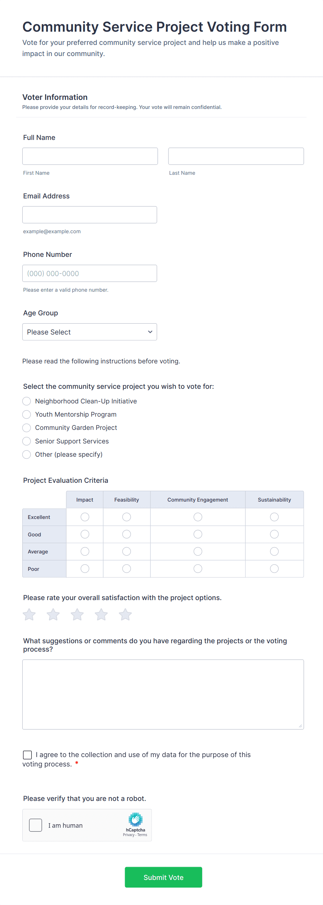Select the third star rating
The height and width of the screenshot is (905, 323).
coord(77,614)
